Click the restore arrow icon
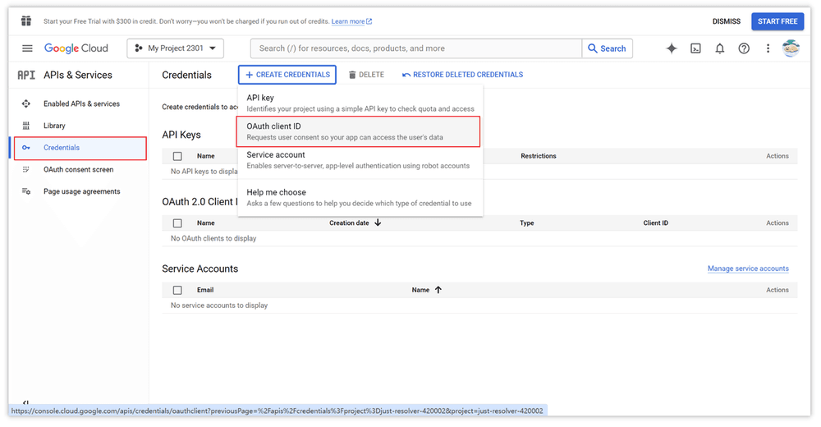The width and height of the screenshot is (821, 427). [x=406, y=75]
